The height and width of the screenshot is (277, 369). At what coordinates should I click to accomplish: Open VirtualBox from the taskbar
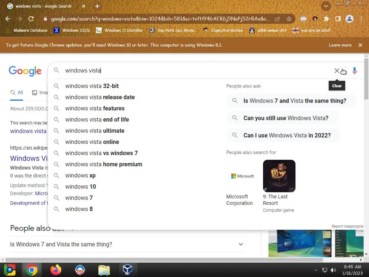click(128, 270)
